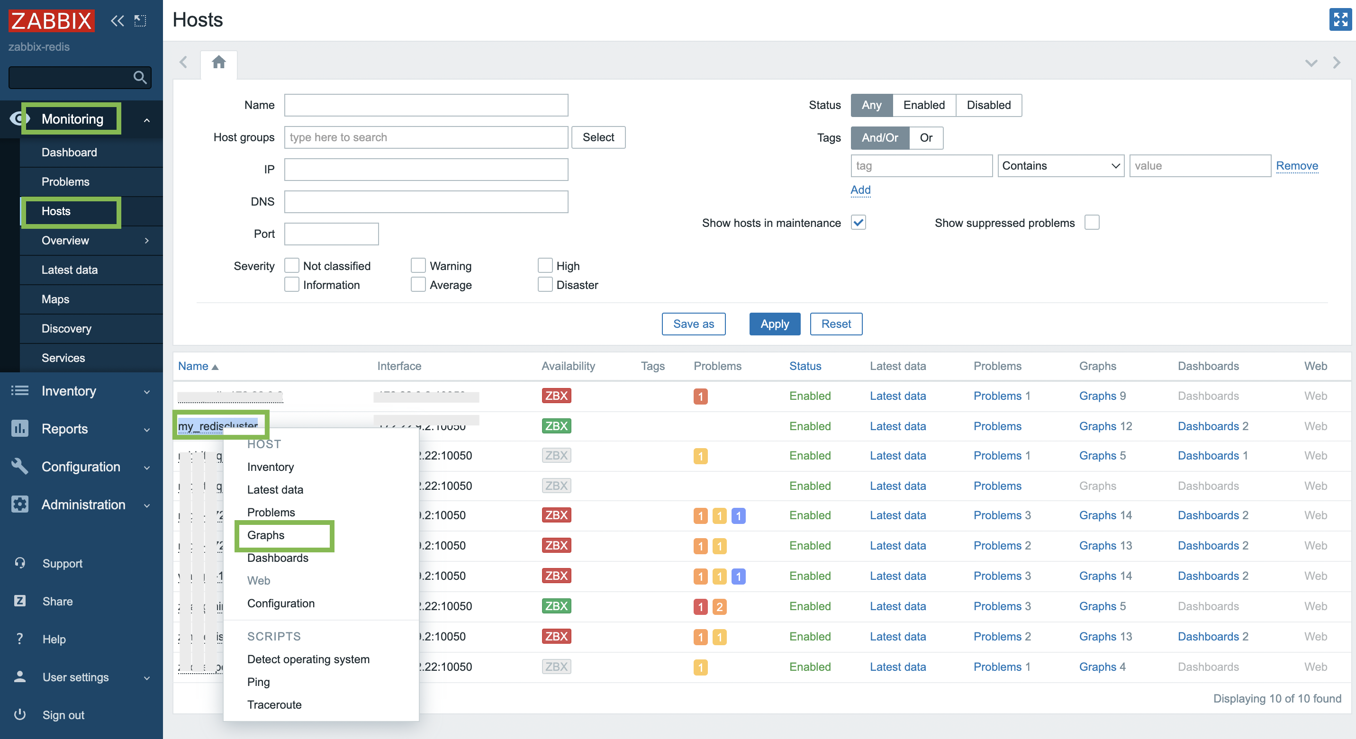This screenshot has width=1356, height=739.
Task: Select Graphs from the host context menu
Action: [x=266, y=535]
